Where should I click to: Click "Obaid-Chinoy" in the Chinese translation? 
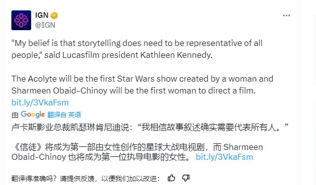[x=39, y=157]
